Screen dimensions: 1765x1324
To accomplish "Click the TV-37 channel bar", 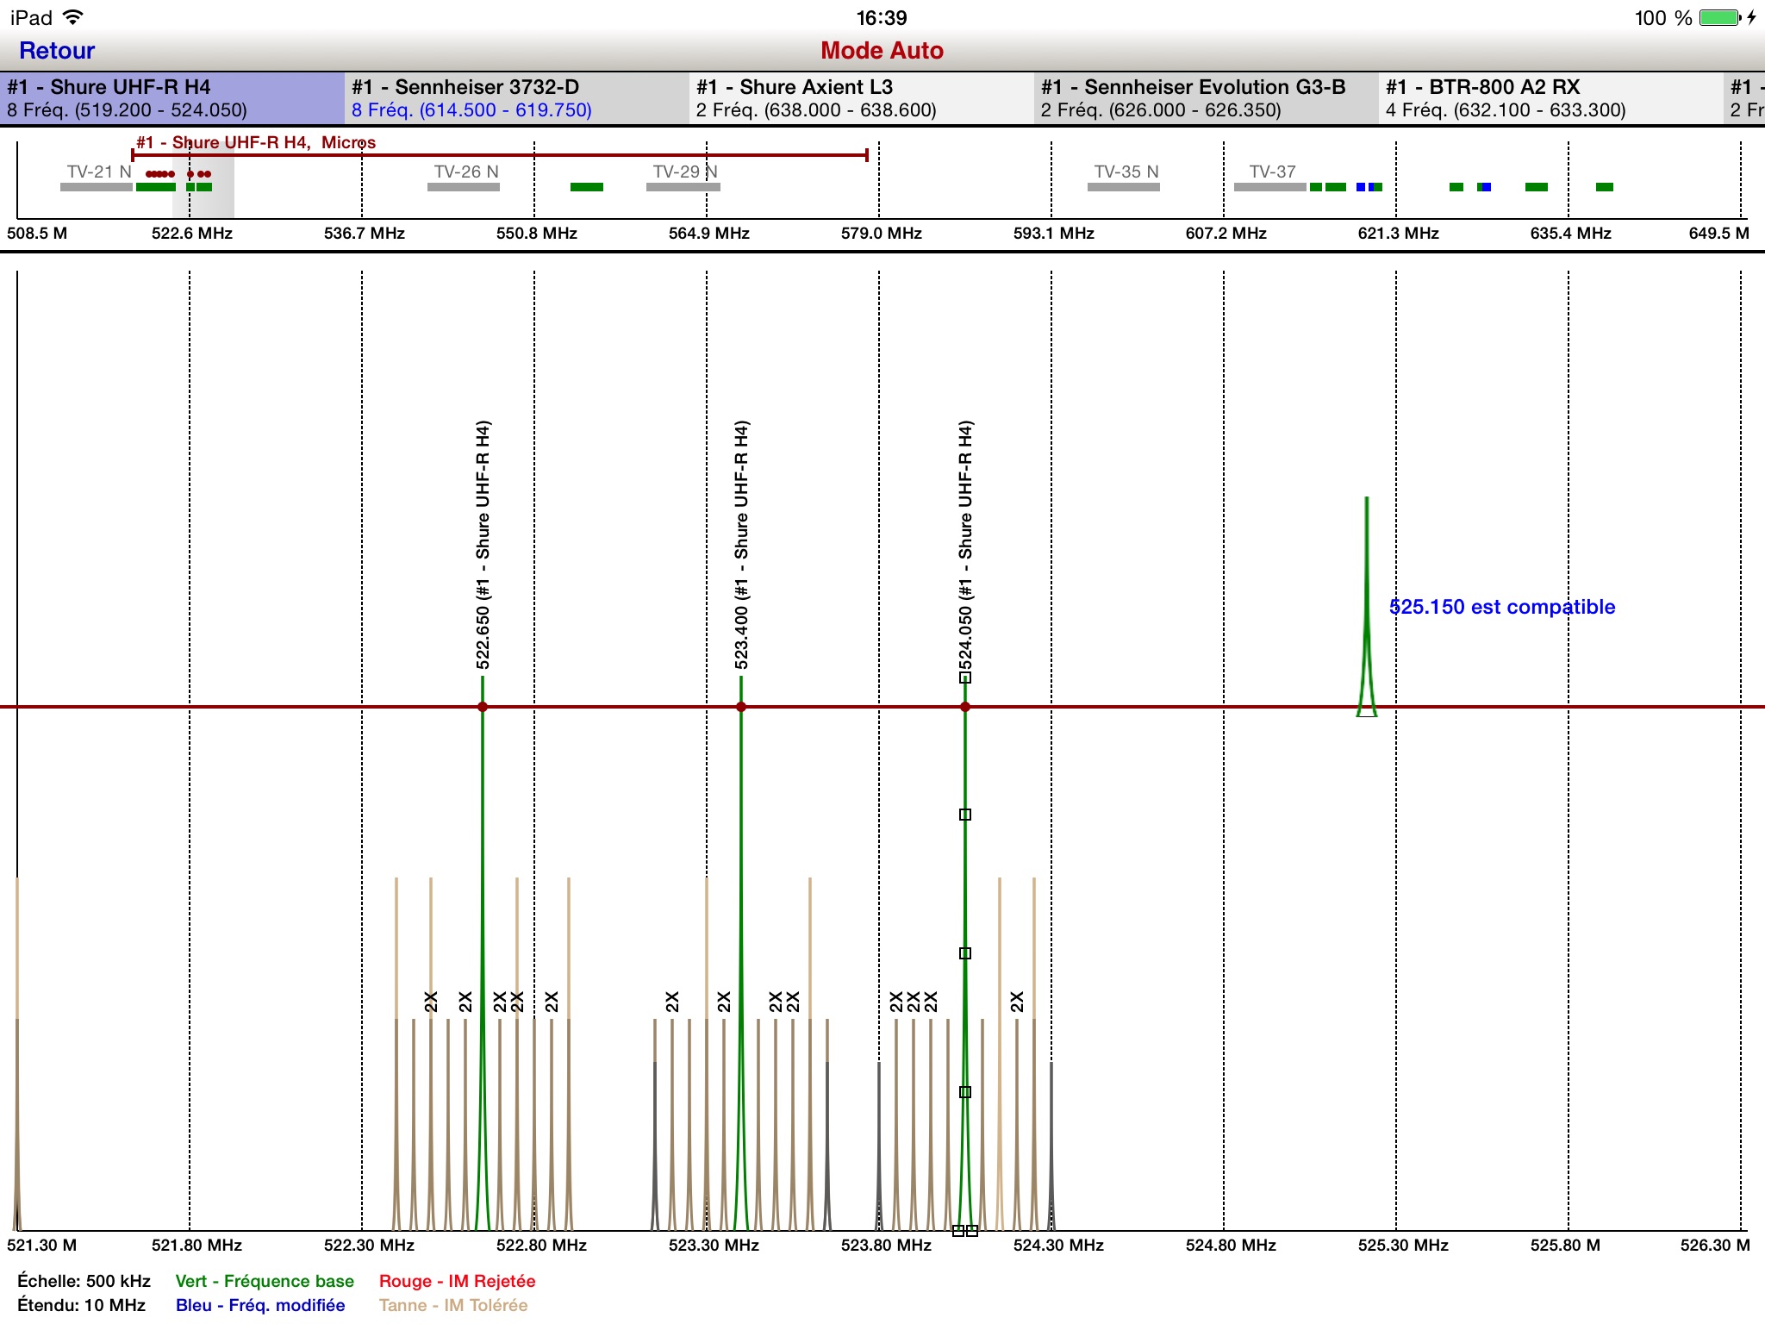I will pyautogui.click(x=1270, y=187).
